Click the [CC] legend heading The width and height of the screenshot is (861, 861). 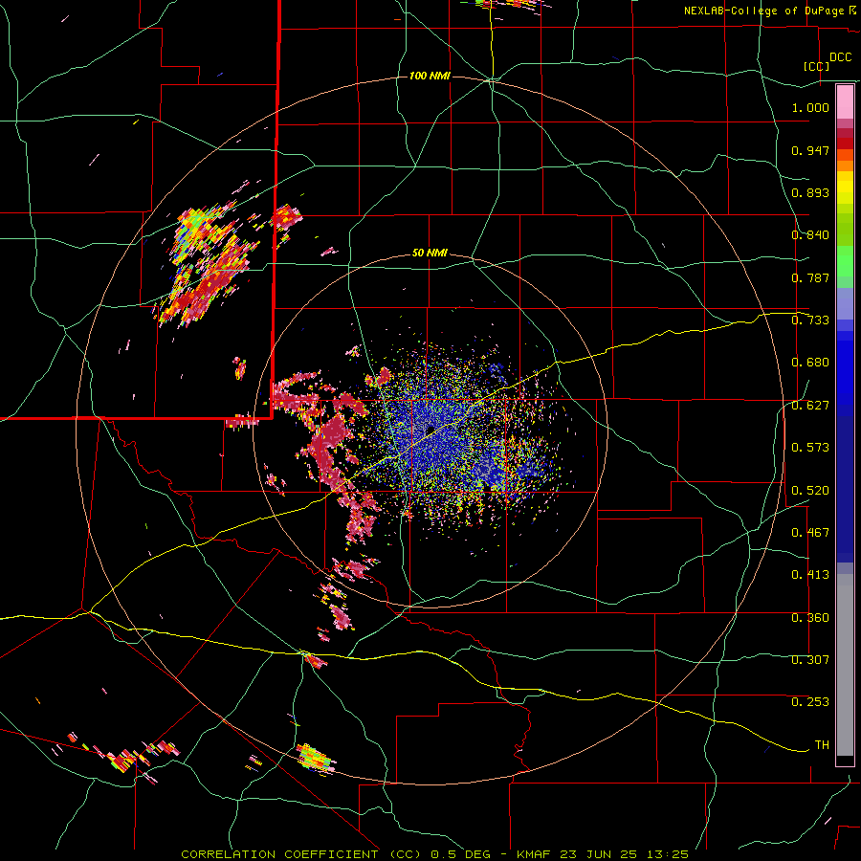[816, 66]
